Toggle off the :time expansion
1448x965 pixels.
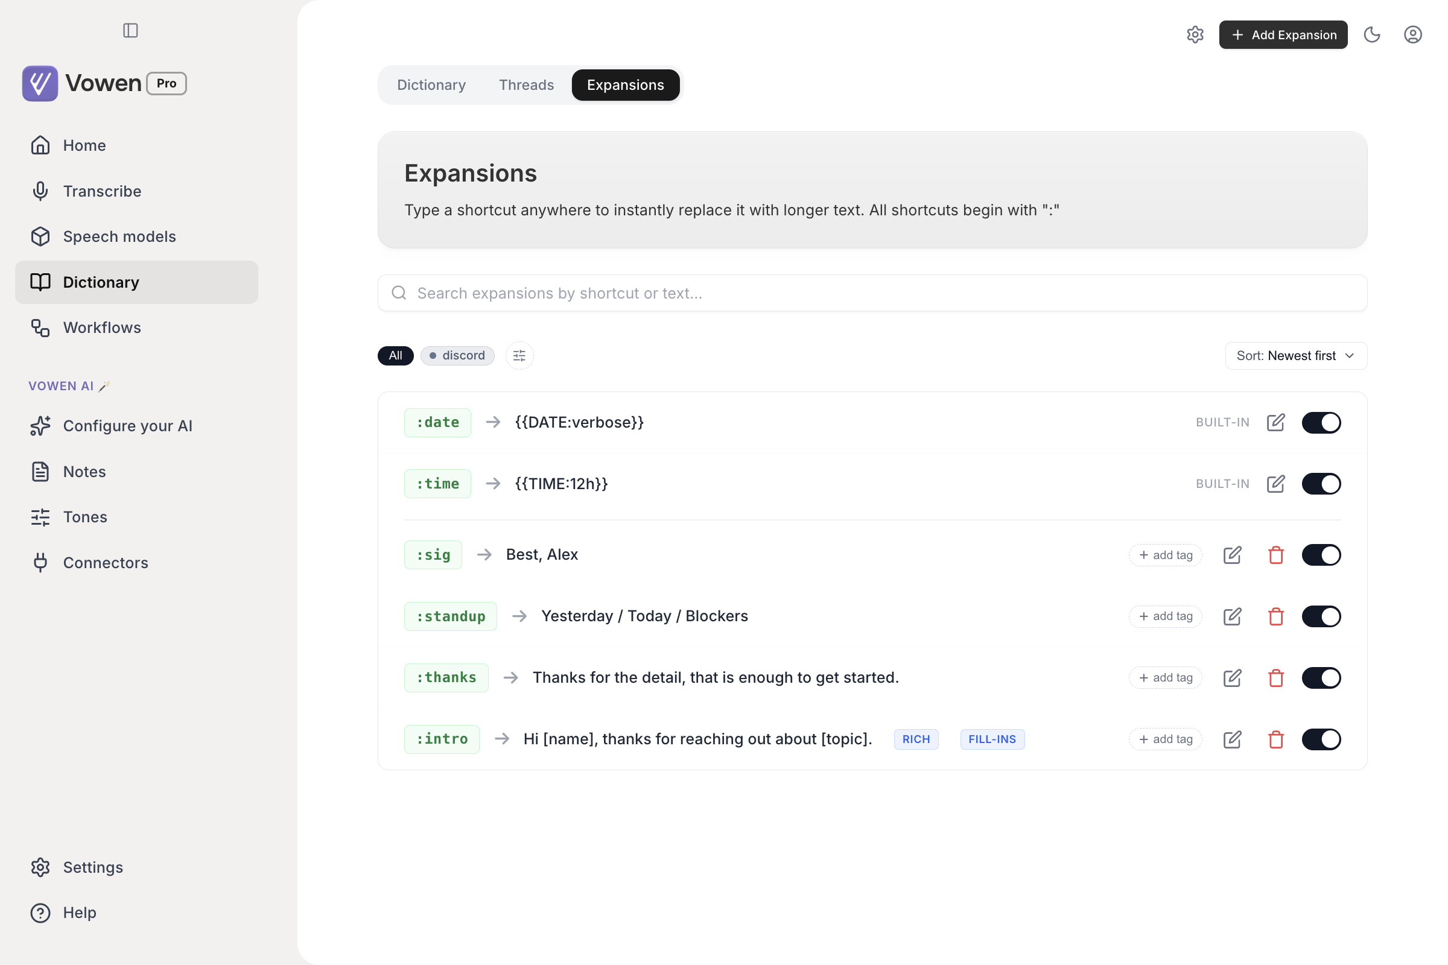(1321, 484)
